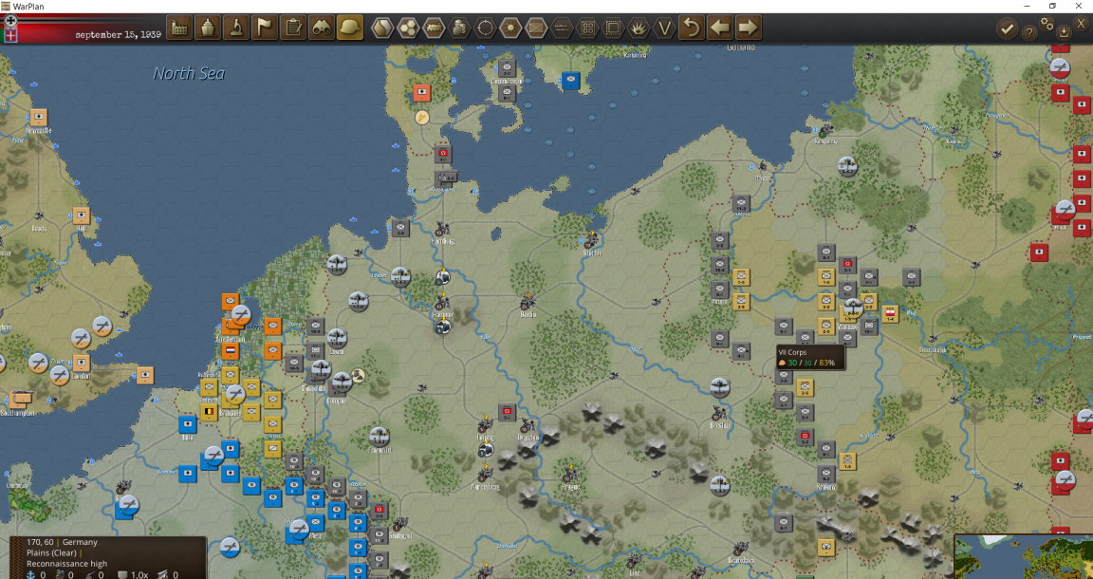1093x579 pixels.
Task: Click the Berlin city marker
Action: click(x=528, y=303)
